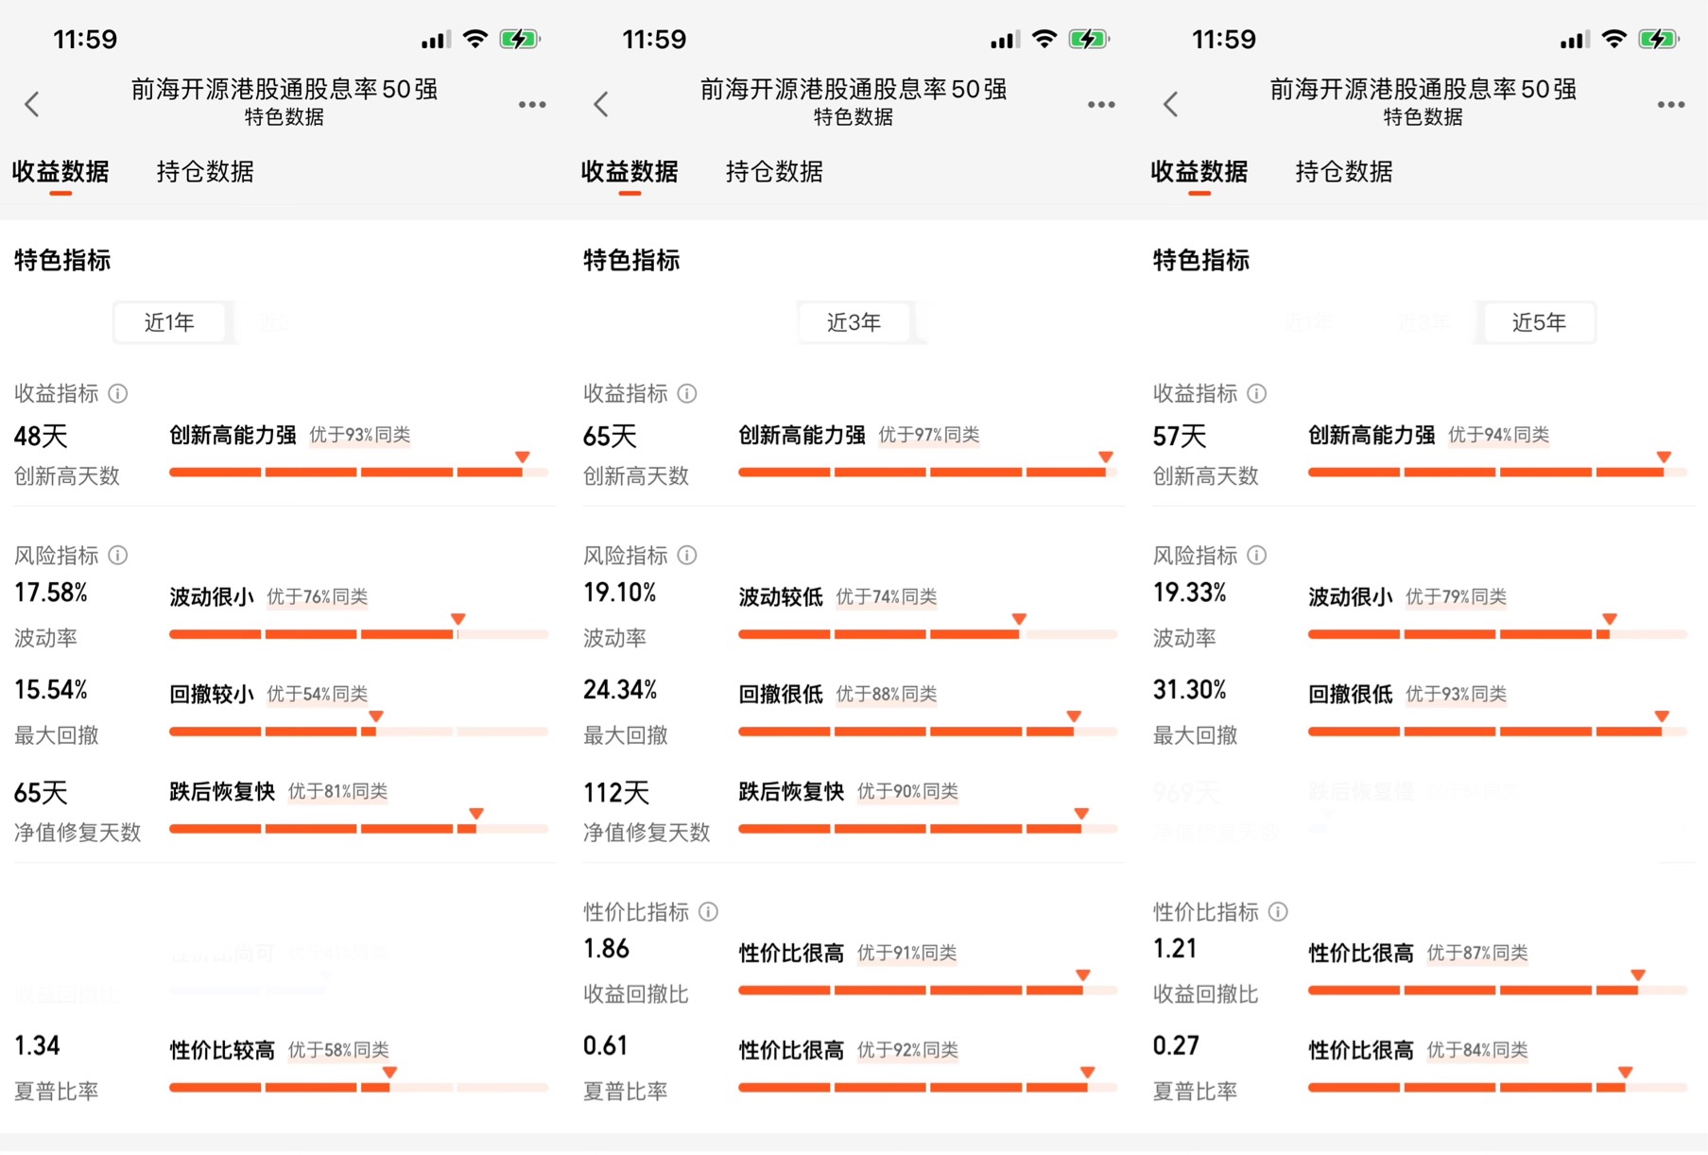Viewport: 1708px width, 1155px height.
Task: Tap the 性价比较高 rating label
Action: [x=222, y=1050]
